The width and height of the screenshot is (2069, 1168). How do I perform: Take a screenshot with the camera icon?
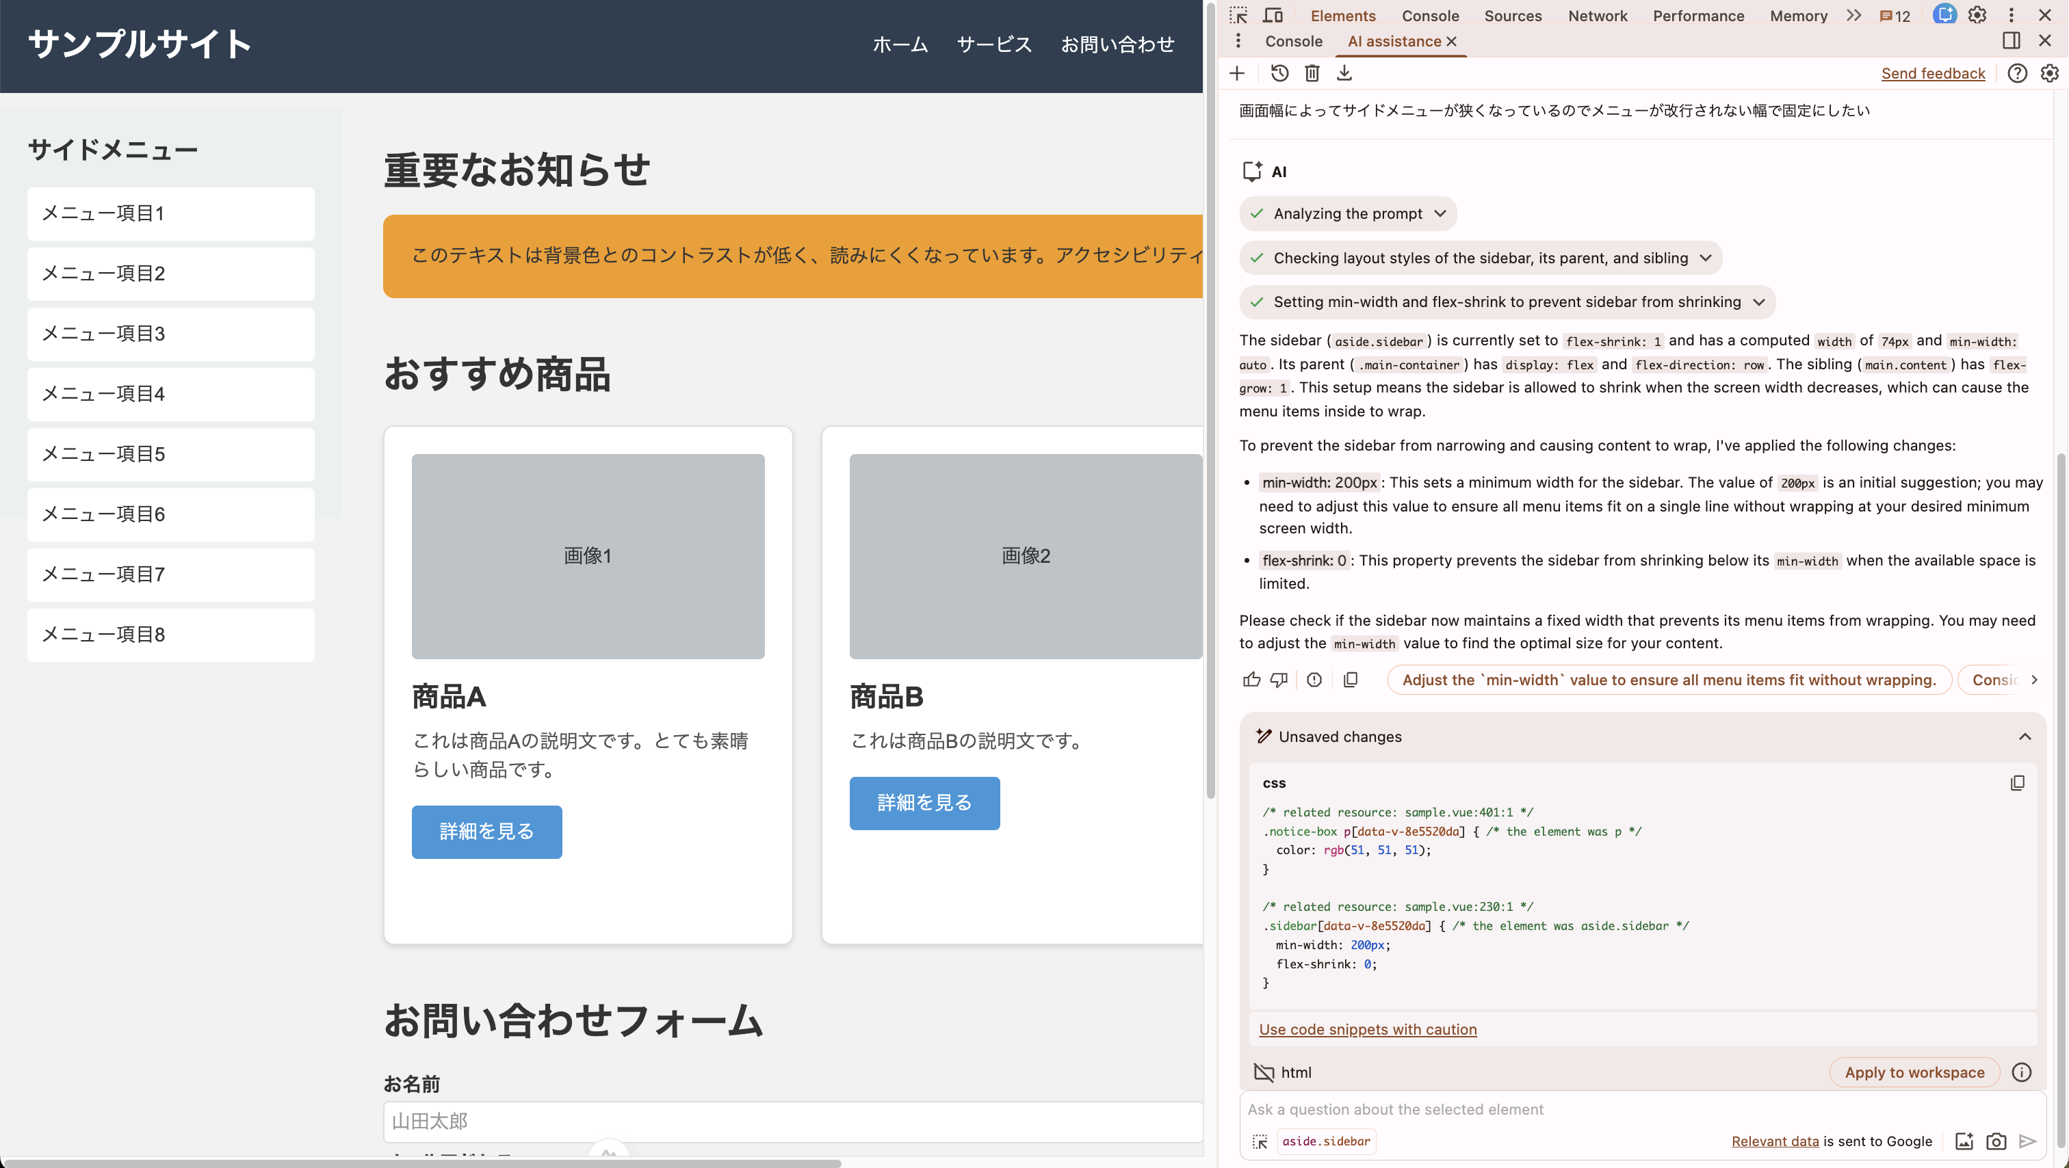tap(1996, 1141)
